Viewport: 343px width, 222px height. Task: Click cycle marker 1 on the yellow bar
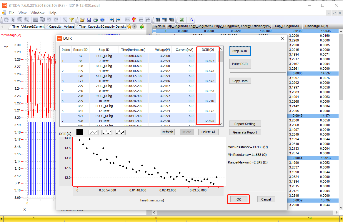(34, 218)
